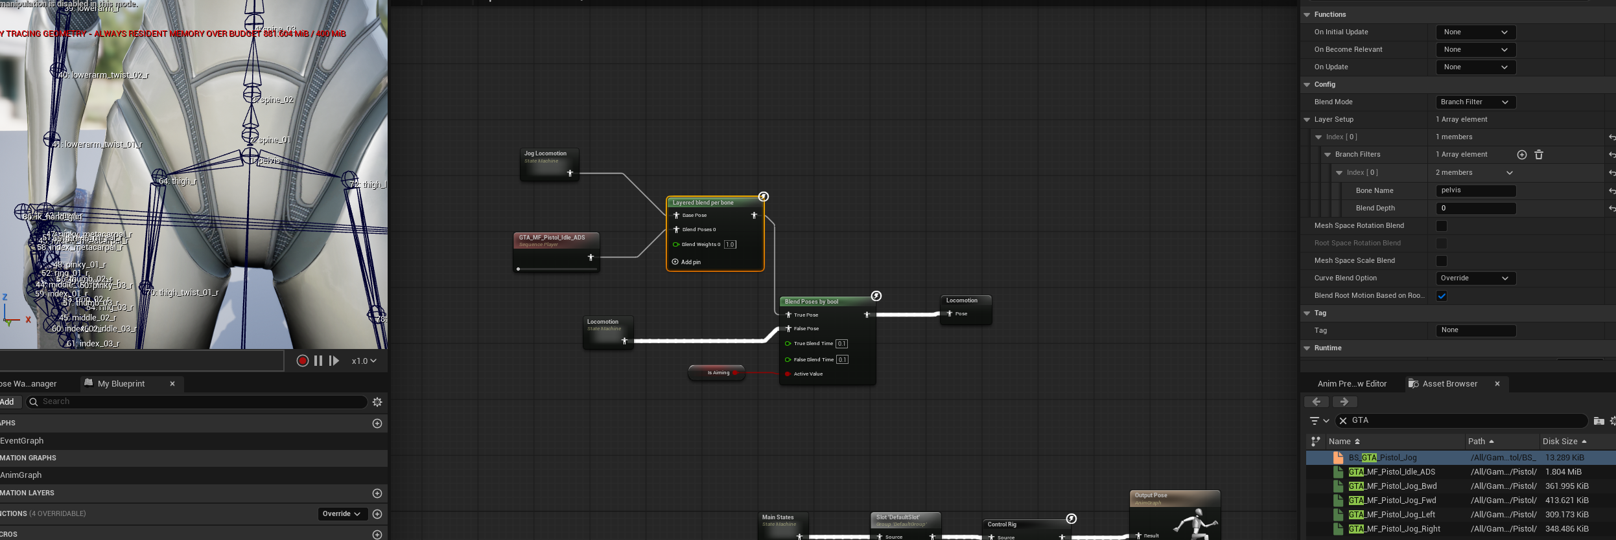1616x540 pixels.
Task: Toggle the Root Space Rotation Blend checkbox
Action: coord(1442,243)
